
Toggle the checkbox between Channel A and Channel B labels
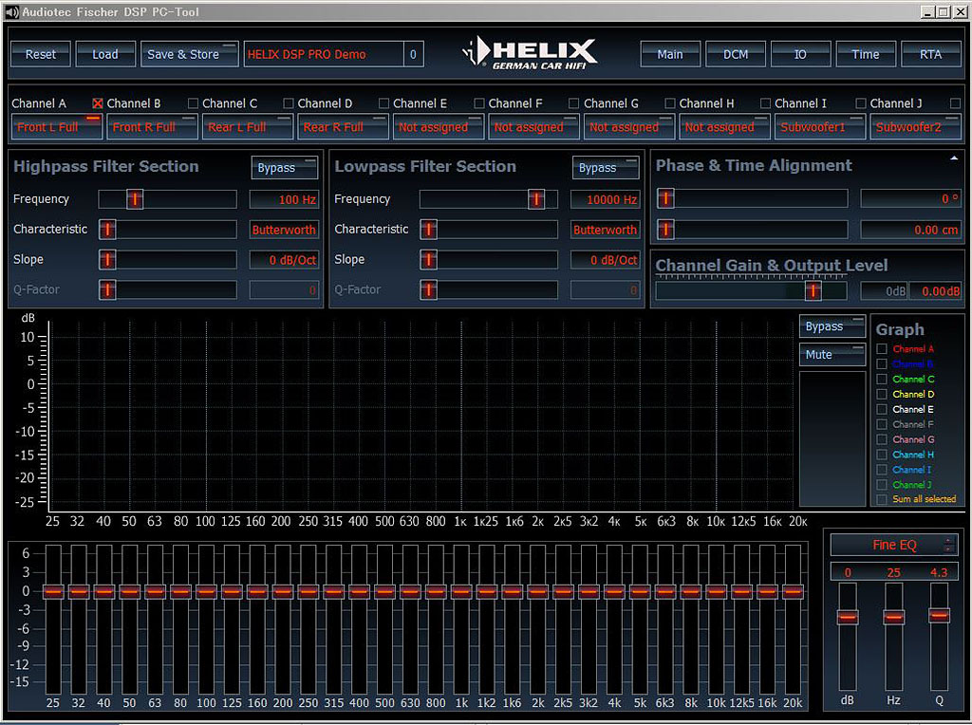pos(98,103)
